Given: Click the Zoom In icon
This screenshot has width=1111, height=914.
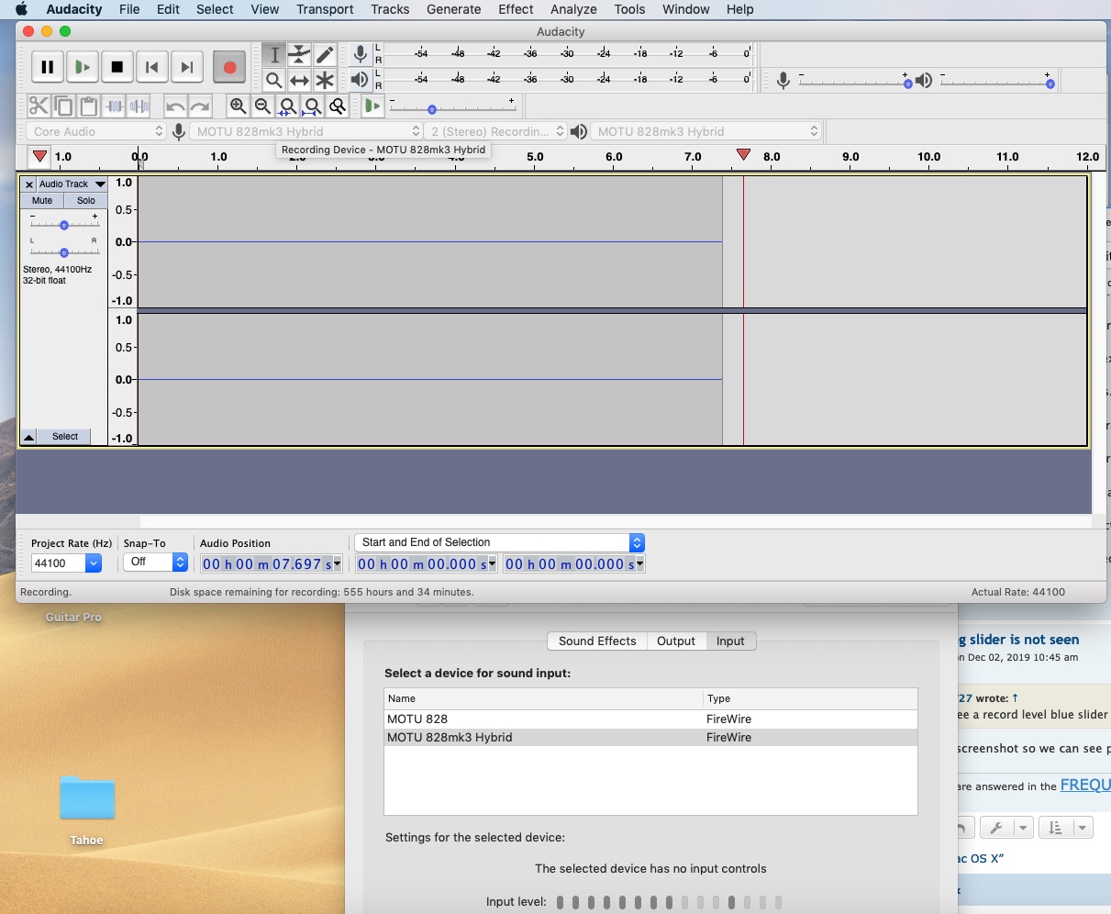Looking at the screenshot, I should click(x=238, y=106).
